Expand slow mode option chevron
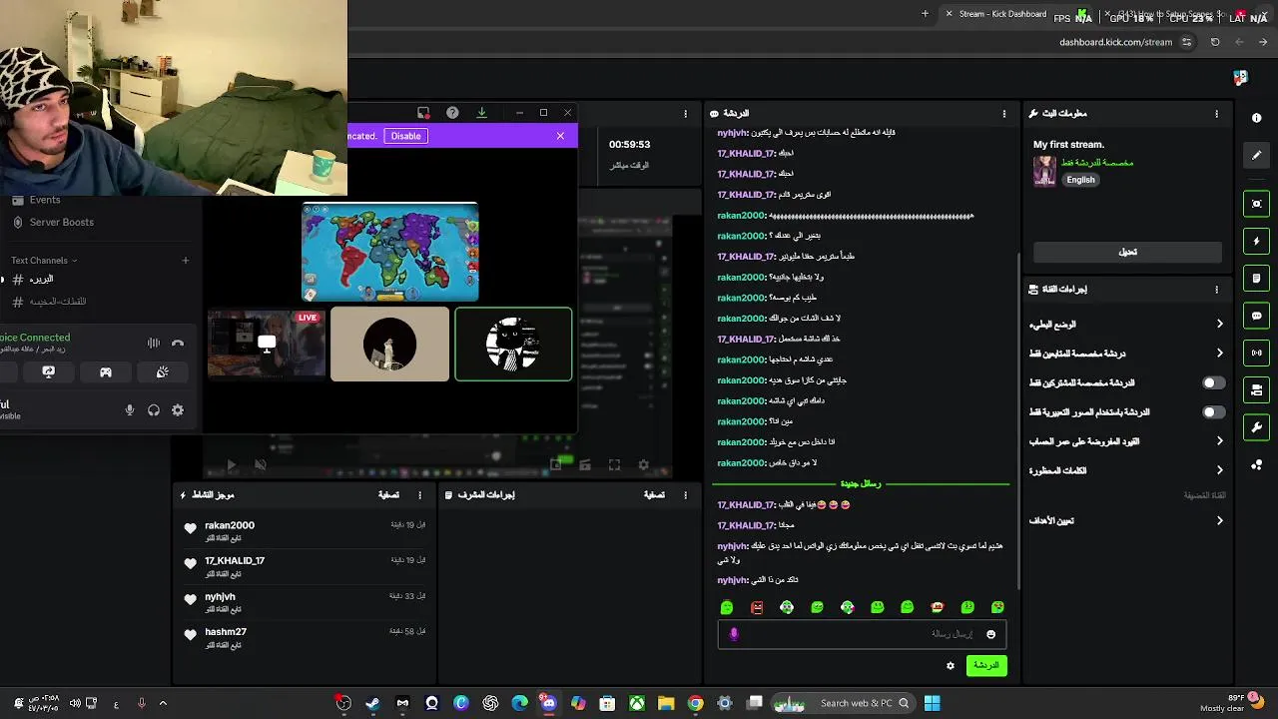 (1219, 324)
